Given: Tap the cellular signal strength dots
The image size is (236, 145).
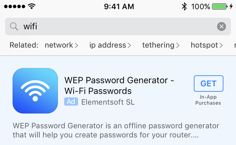Looking at the screenshot, I should 14,6.
